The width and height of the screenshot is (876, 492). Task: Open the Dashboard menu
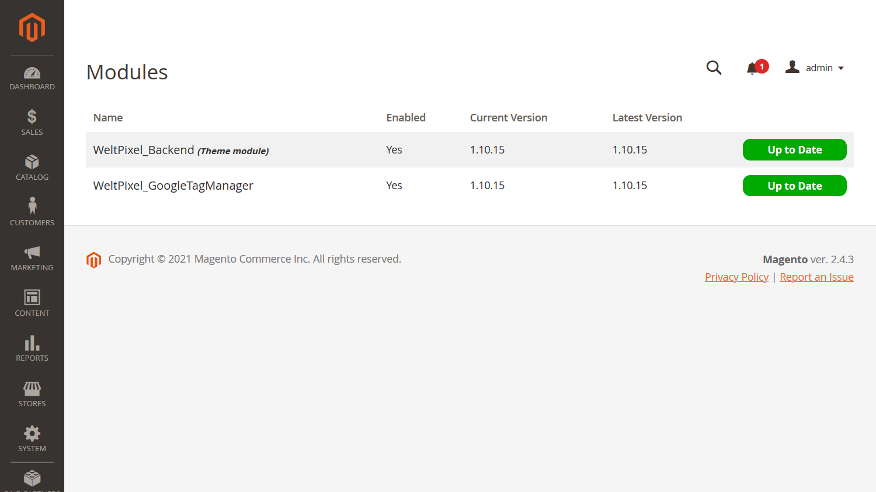pyautogui.click(x=32, y=79)
